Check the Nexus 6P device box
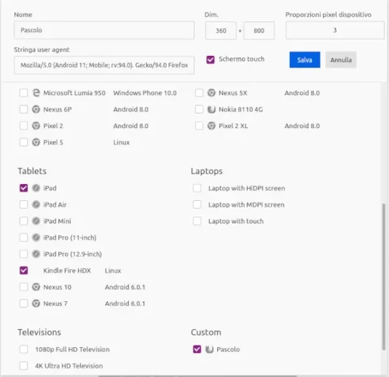This screenshot has height=377, width=389. coord(23,109)
